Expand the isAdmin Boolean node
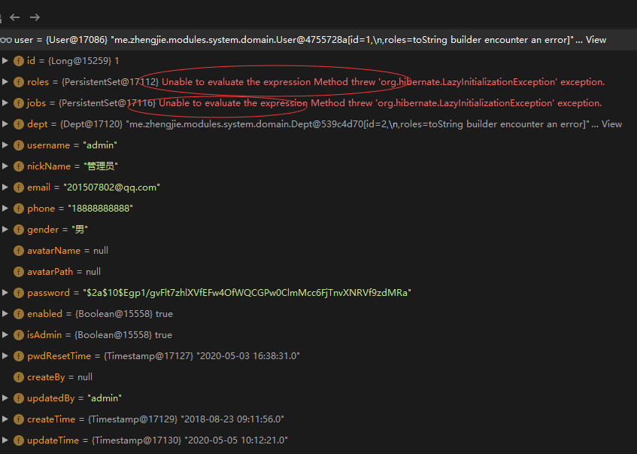 (5, 335)
